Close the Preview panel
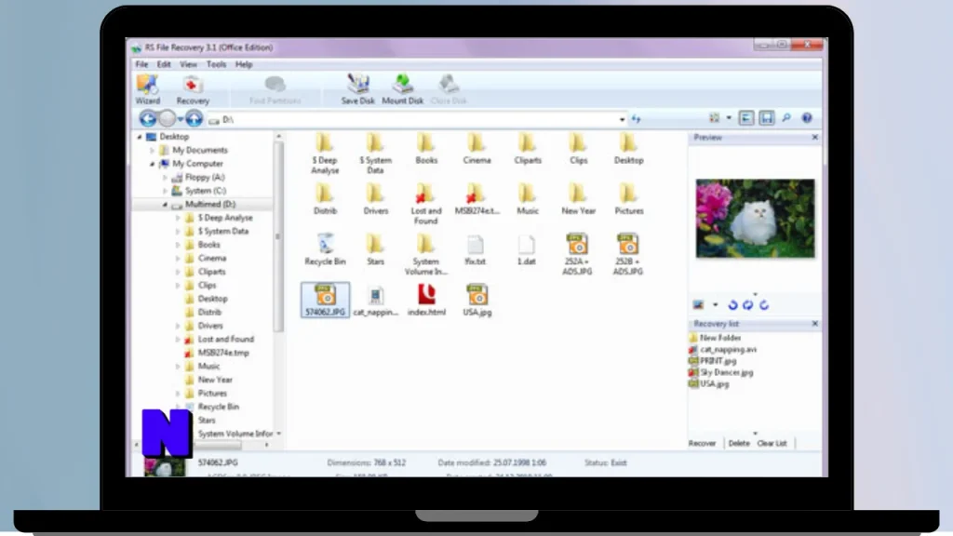This screenshot has width=953, height=536. click(x=815, y=138)
